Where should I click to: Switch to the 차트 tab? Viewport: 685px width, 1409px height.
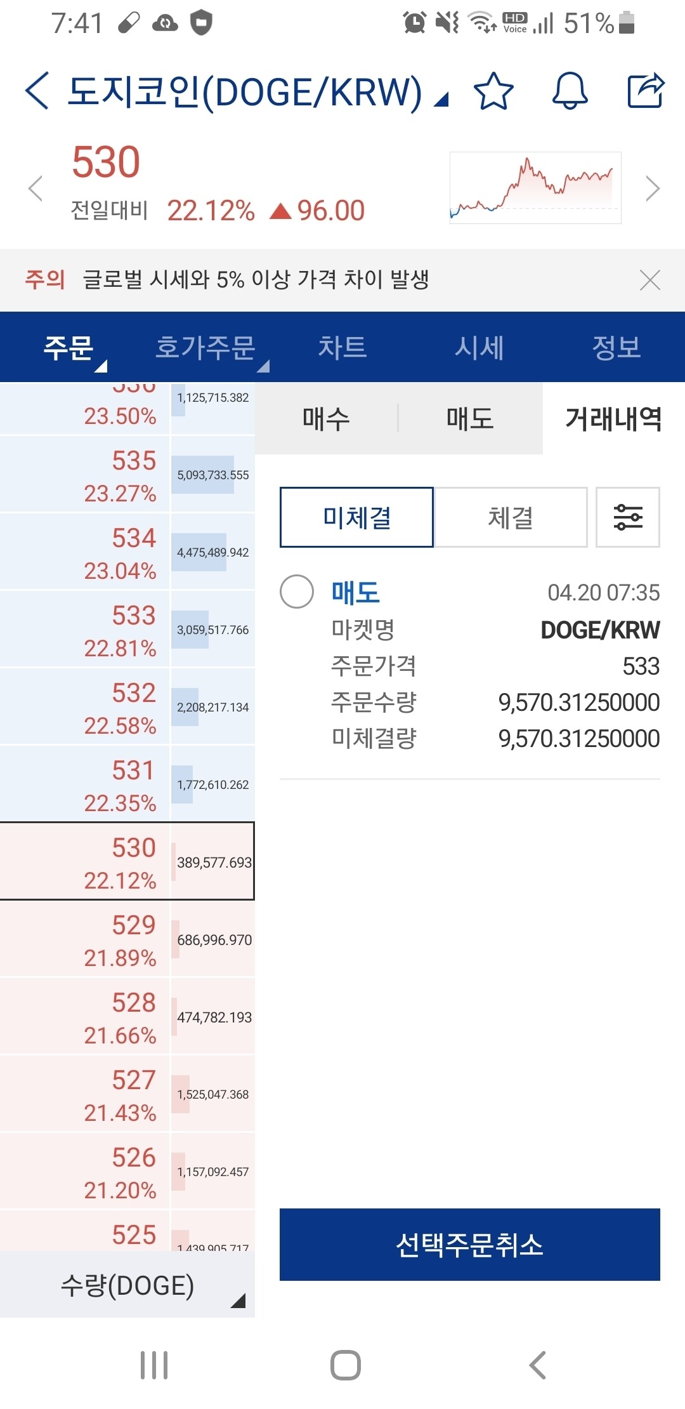pos(342,347)
